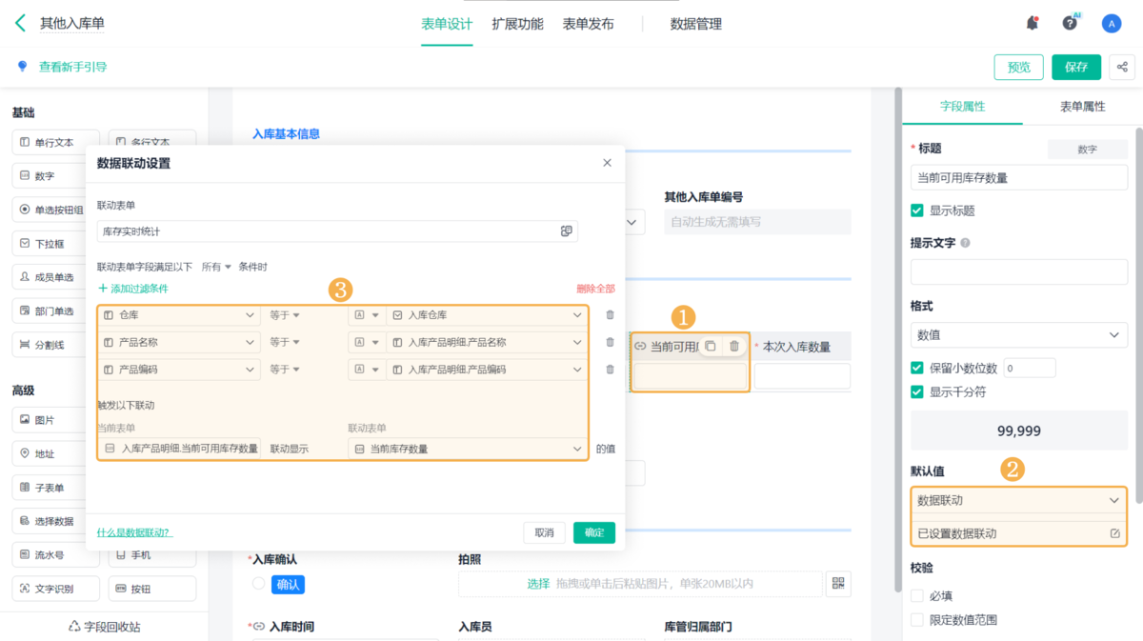Switch to the 扩展功能 tab
This screenshot has width=1143, height=641.
[518, 24]
